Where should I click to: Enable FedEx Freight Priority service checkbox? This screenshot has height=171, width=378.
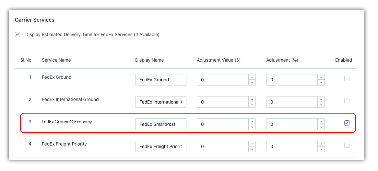[x=347, y=145]
